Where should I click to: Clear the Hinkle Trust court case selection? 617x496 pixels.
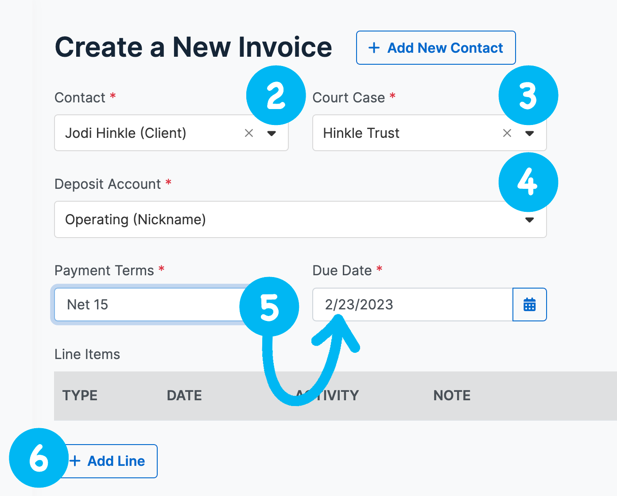click(x=507, y=133)
